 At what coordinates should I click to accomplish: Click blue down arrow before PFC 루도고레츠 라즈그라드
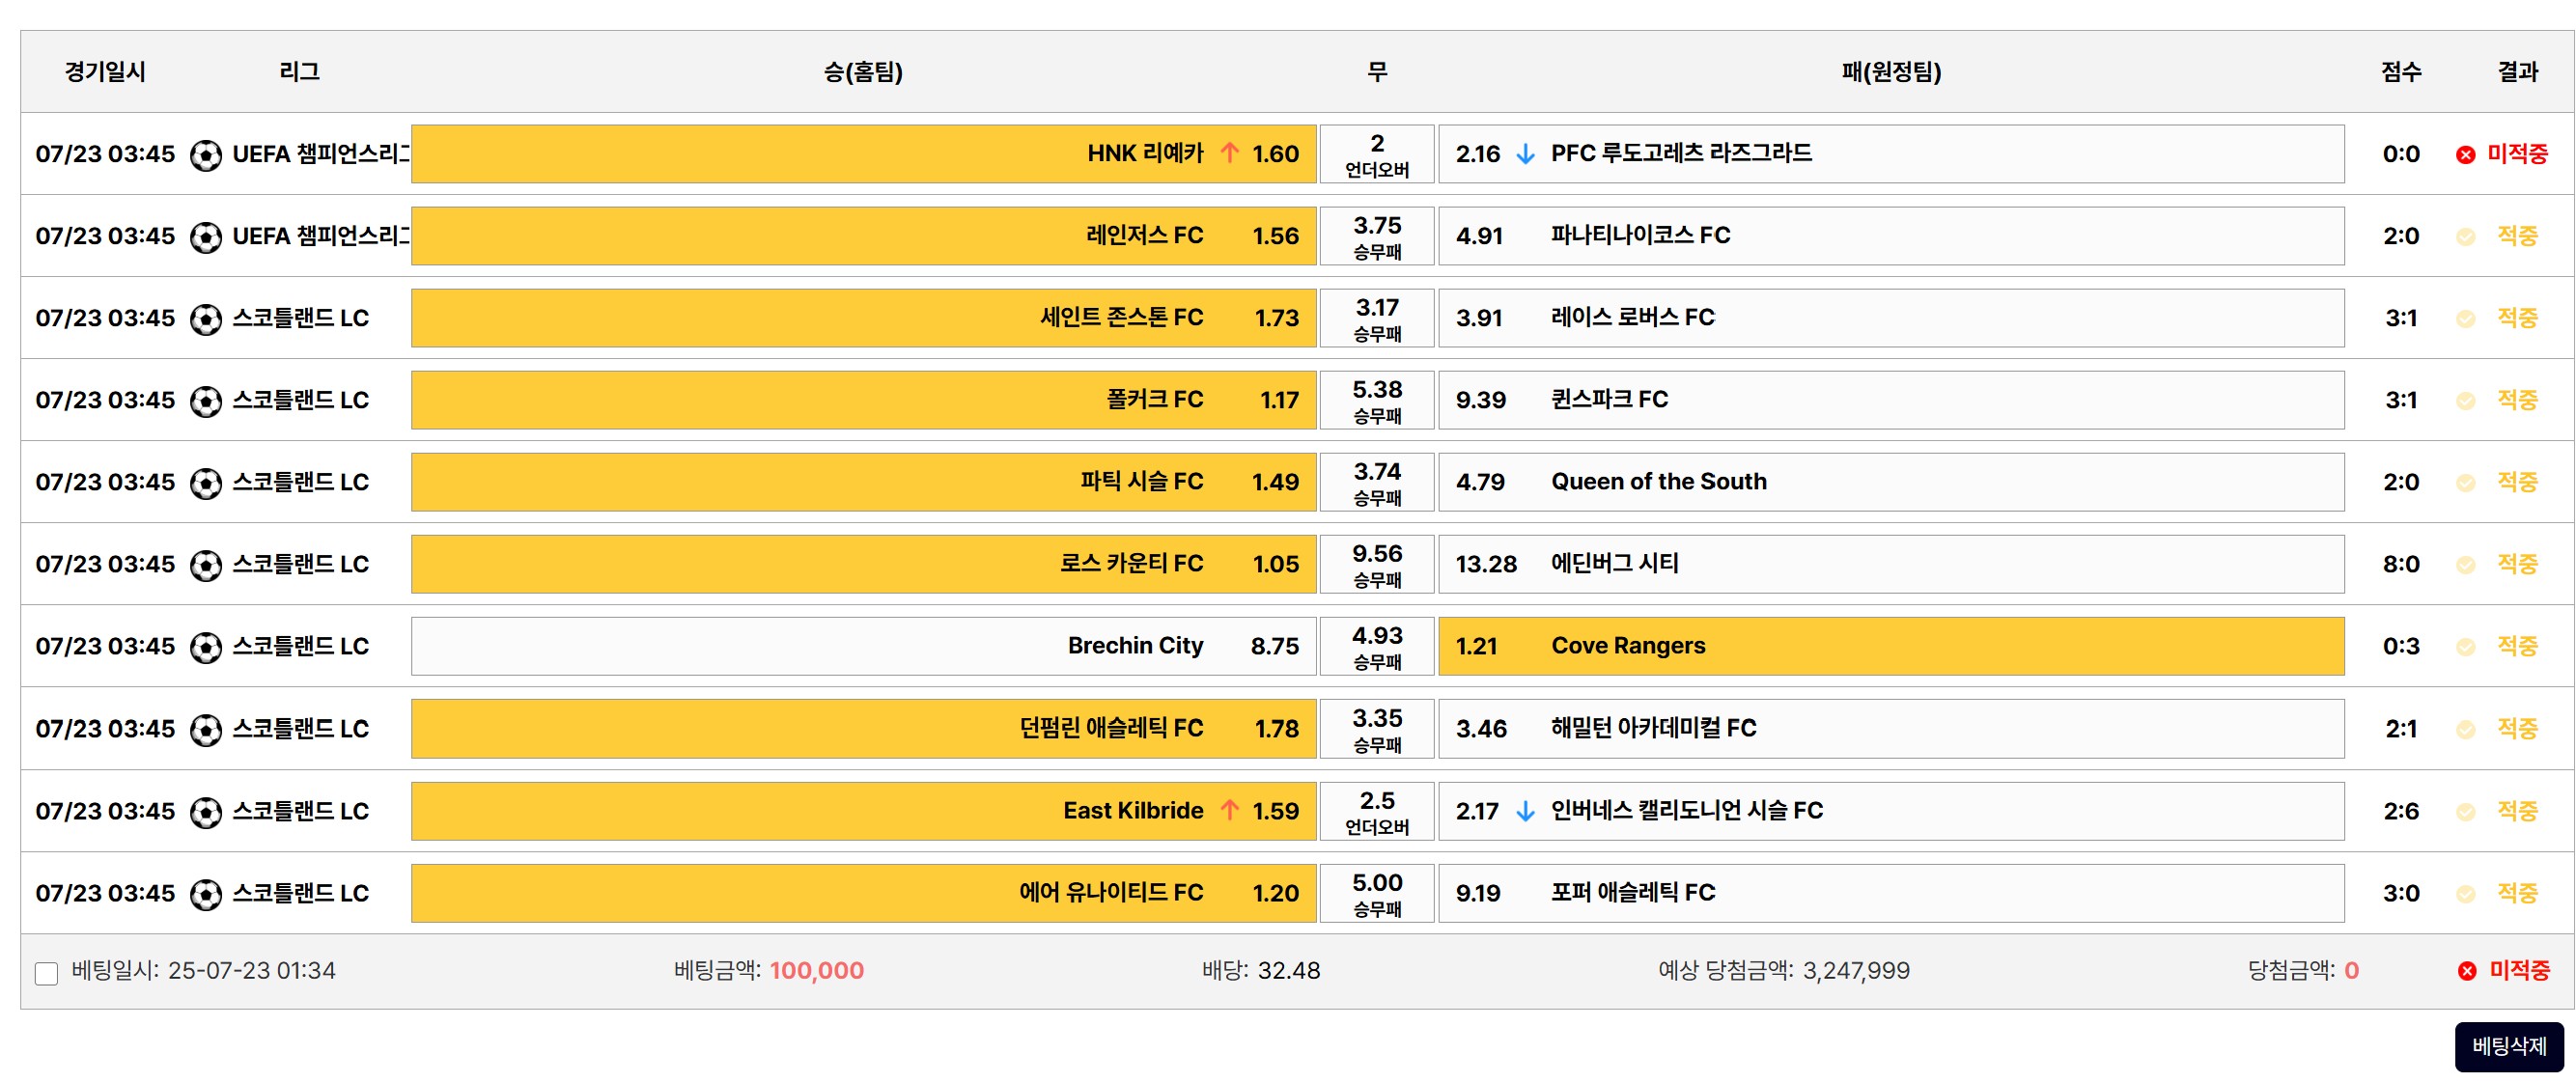point(1525,154)
